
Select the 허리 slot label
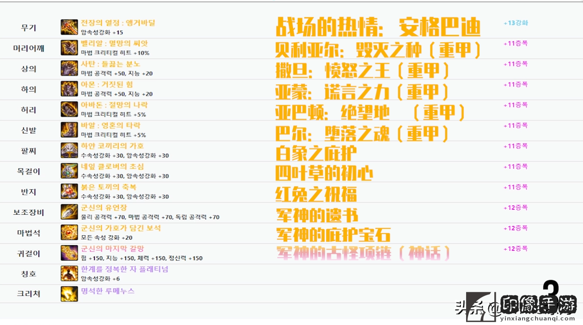pos(29,110)
